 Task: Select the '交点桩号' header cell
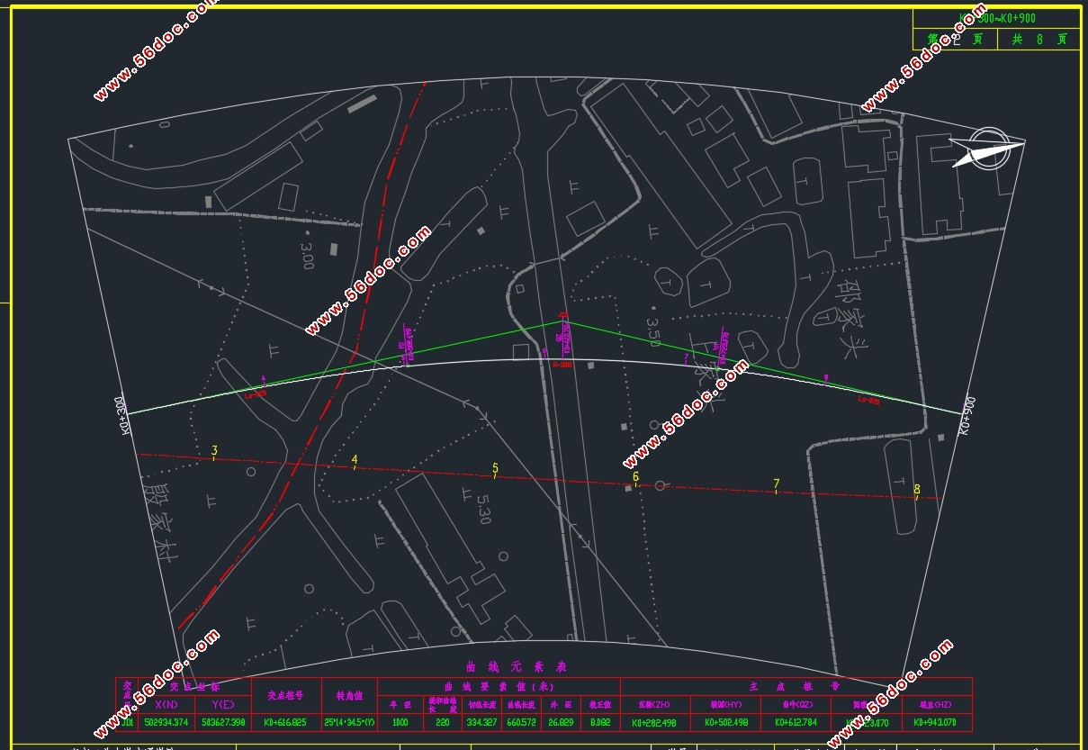click(286, 695)
